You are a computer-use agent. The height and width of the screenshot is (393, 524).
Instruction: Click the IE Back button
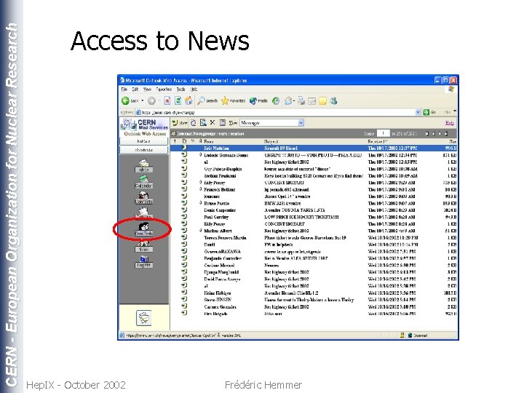[x=130, y=100]
